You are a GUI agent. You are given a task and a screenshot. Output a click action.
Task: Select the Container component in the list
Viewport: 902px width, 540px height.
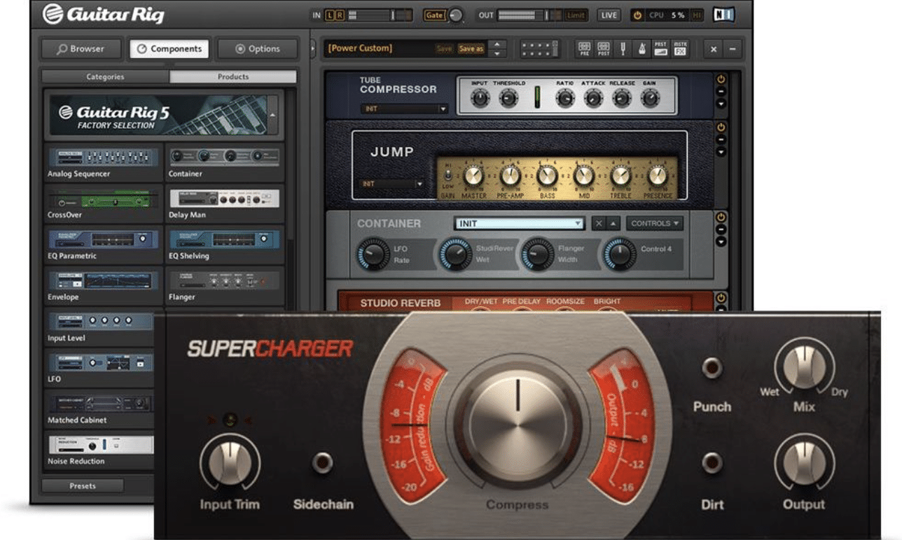225,163
